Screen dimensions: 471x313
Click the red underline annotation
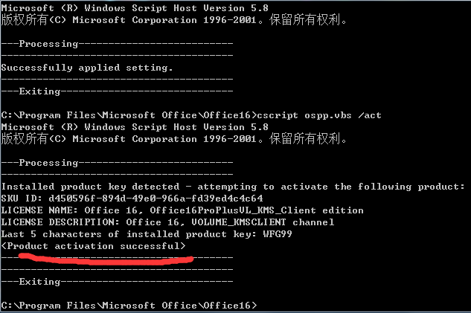(x=106, y=259)
